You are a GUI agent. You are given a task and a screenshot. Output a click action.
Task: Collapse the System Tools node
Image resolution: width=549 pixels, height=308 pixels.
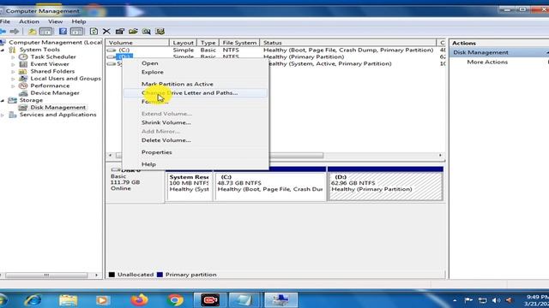[3, 50]
